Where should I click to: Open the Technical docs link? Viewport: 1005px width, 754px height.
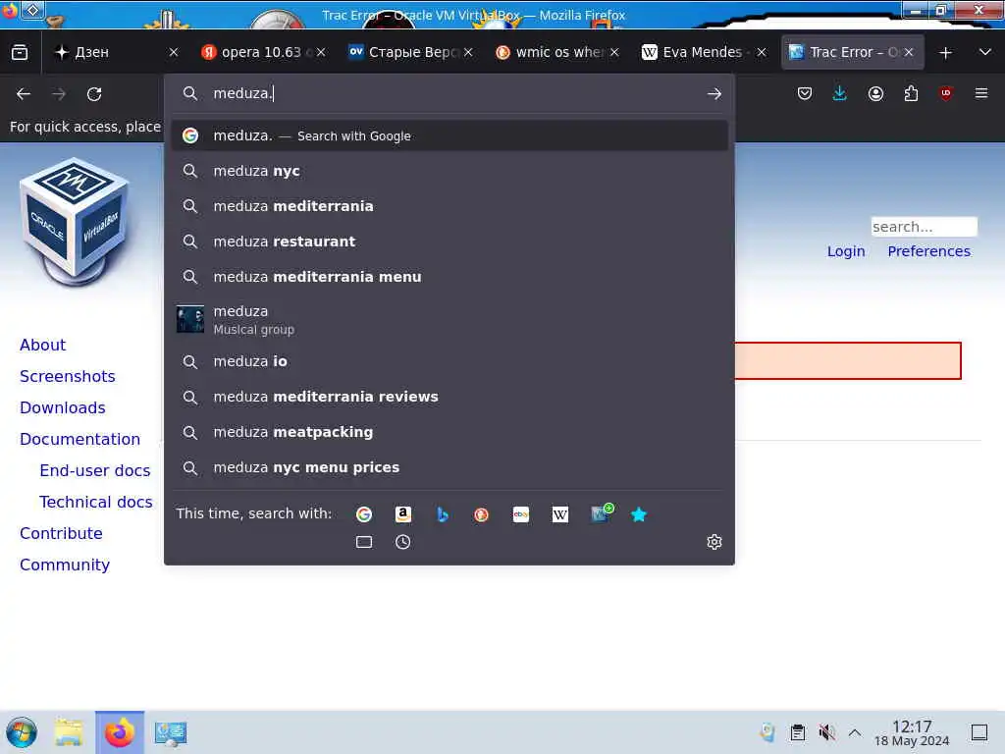pyautogui.click(x=95, y=502)
